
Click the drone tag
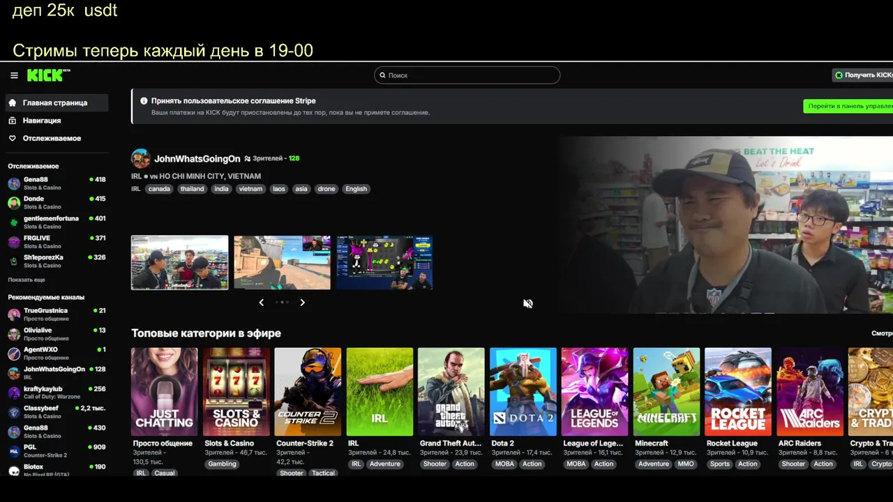coord(327,189)
